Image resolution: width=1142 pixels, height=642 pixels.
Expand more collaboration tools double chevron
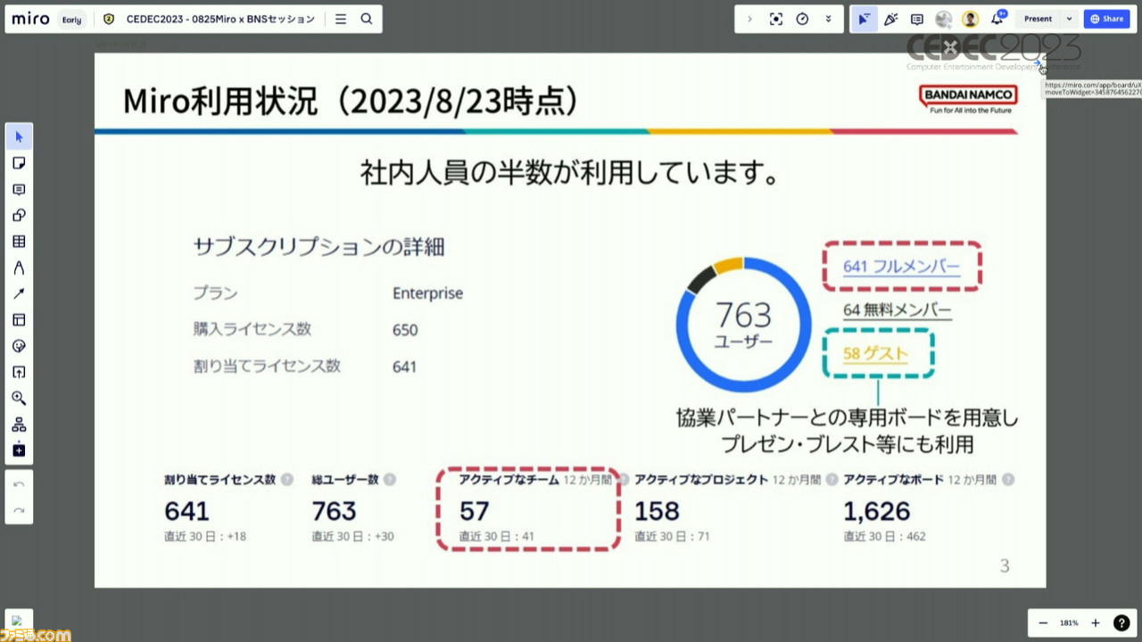[828, 19]
